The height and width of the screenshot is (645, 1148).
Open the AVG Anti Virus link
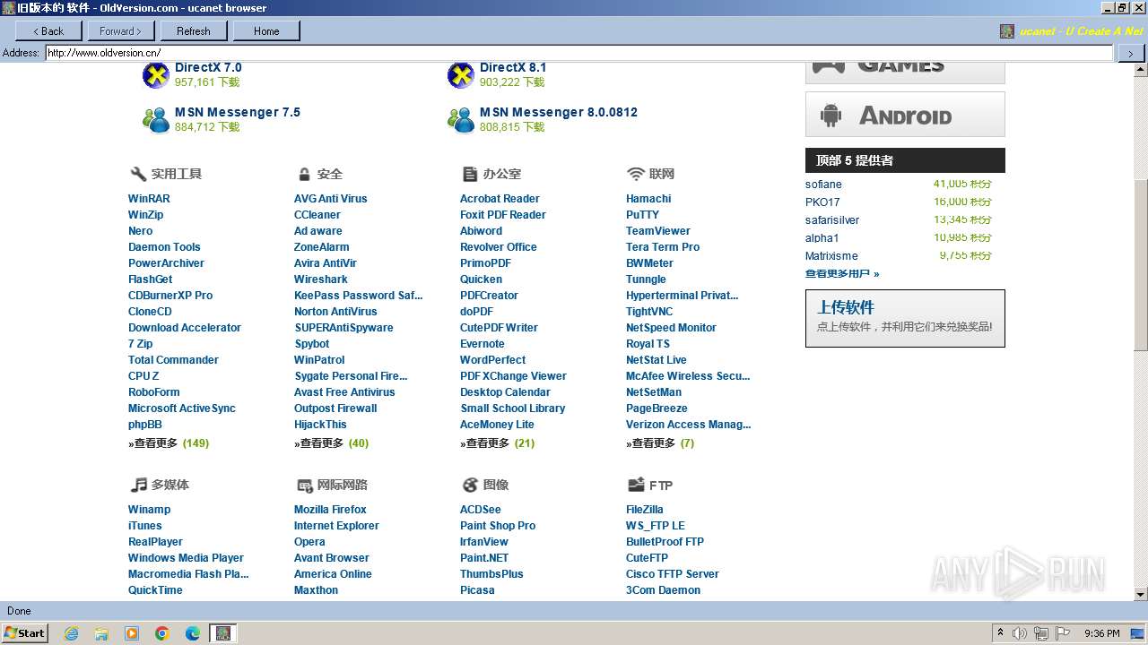tap(331, 199)
